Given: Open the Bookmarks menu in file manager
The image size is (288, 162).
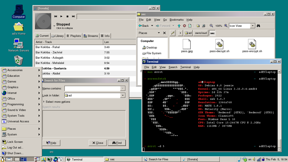Looking at the screenshot, I should click(176, 20).
